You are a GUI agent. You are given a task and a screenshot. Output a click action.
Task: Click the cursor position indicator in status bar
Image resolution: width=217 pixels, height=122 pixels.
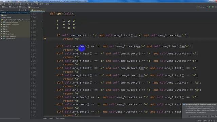(199, 121)
